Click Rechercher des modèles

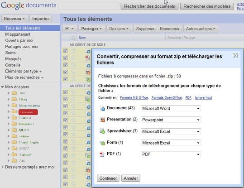pyautogui.click(x=207, y=6)
